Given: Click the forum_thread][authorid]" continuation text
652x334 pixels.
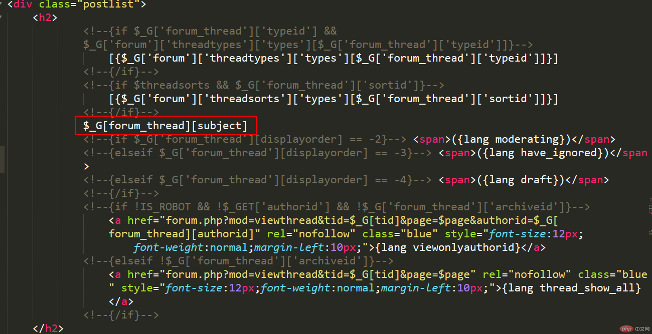Looking at the screenshot, I should coord(185,234).
